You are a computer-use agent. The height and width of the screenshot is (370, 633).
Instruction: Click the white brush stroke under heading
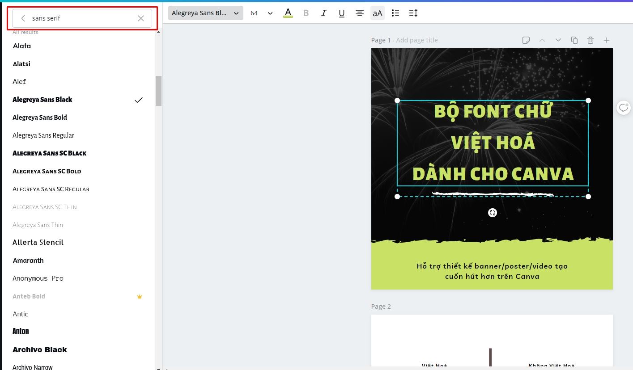(493, 194)
